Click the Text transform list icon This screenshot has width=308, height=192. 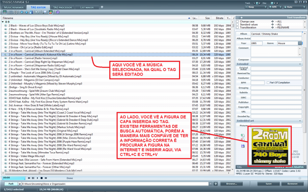click(x=238, y=18)
